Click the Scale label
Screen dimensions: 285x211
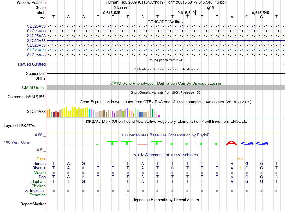(x=40, y=7)
